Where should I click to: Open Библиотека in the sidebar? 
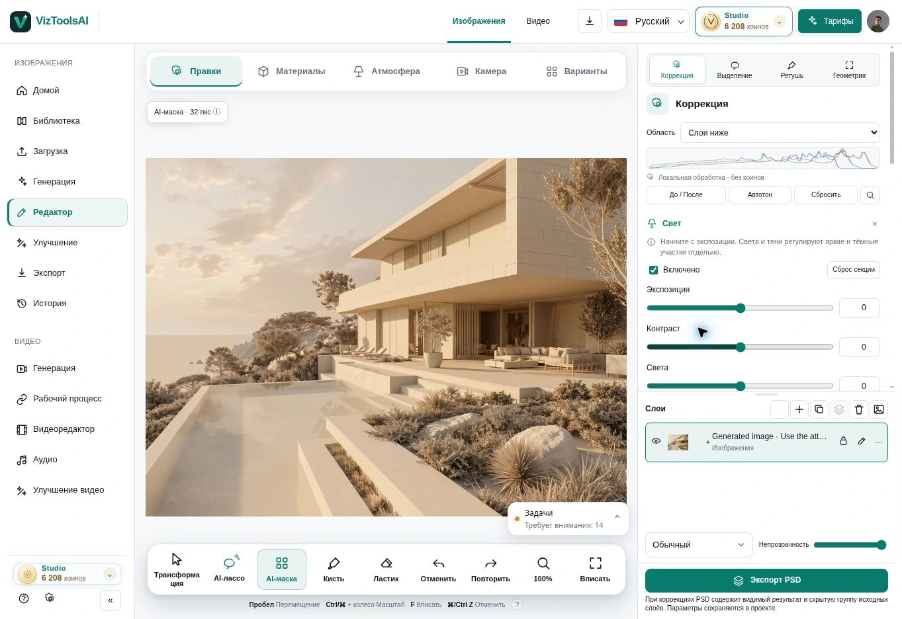click(x=68, y=121)
